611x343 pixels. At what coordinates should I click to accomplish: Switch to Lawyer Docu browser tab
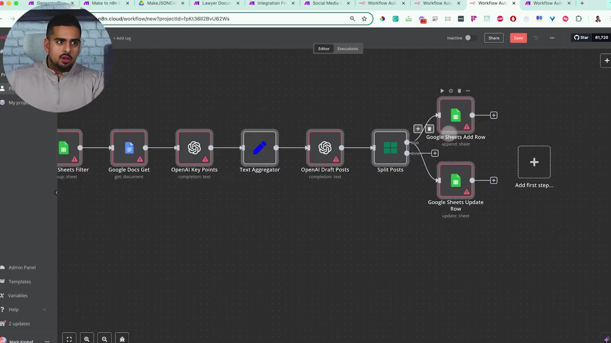pyautogui.click(x=216, y=3)
